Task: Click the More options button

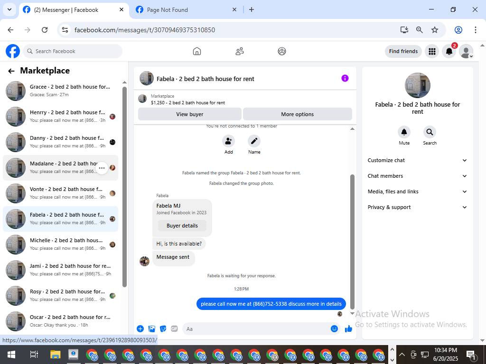Action: coord(297,114)
